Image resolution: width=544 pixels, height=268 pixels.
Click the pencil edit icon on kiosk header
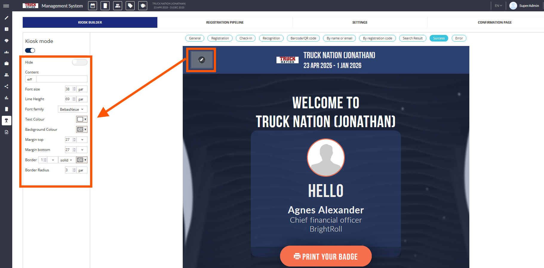[x=202, y=60]
